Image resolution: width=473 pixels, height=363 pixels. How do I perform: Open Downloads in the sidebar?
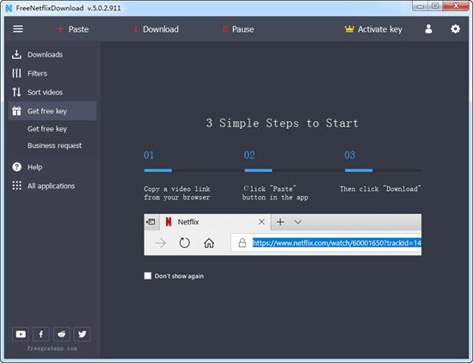[x=52, y=54]
